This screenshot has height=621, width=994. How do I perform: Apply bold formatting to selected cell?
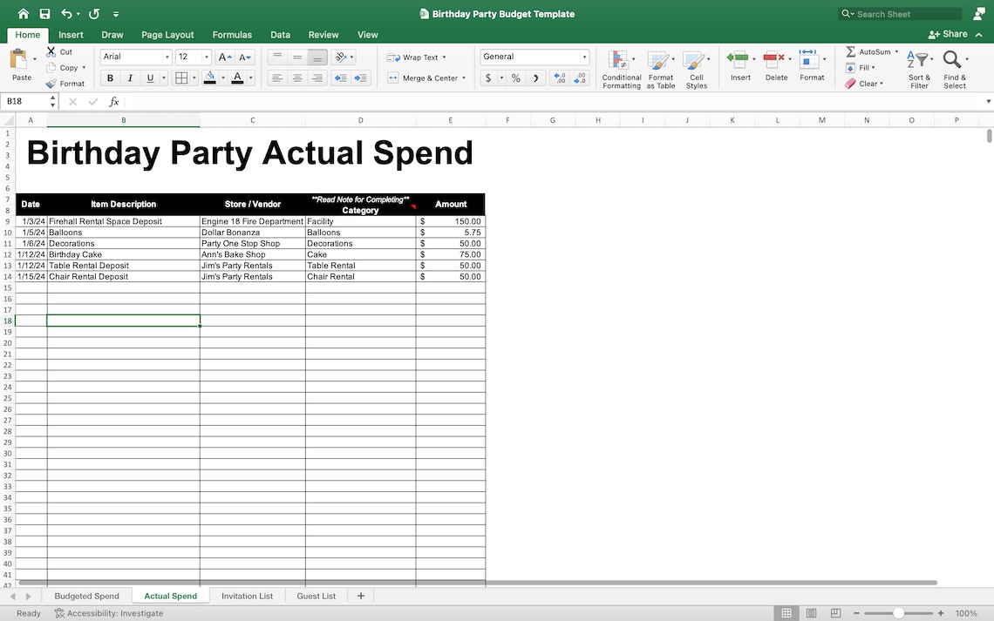tap(110, 78)
